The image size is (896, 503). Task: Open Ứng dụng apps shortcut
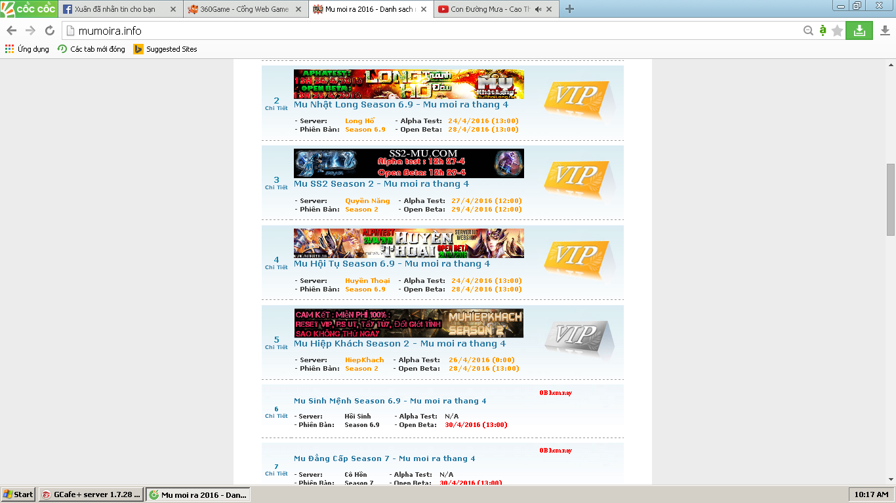pos(27,49)
